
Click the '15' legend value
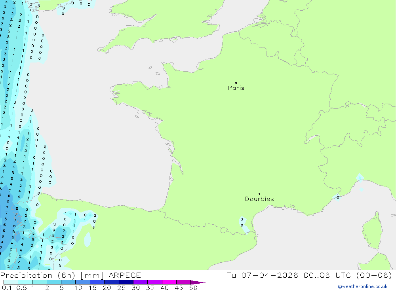point(93,288)
